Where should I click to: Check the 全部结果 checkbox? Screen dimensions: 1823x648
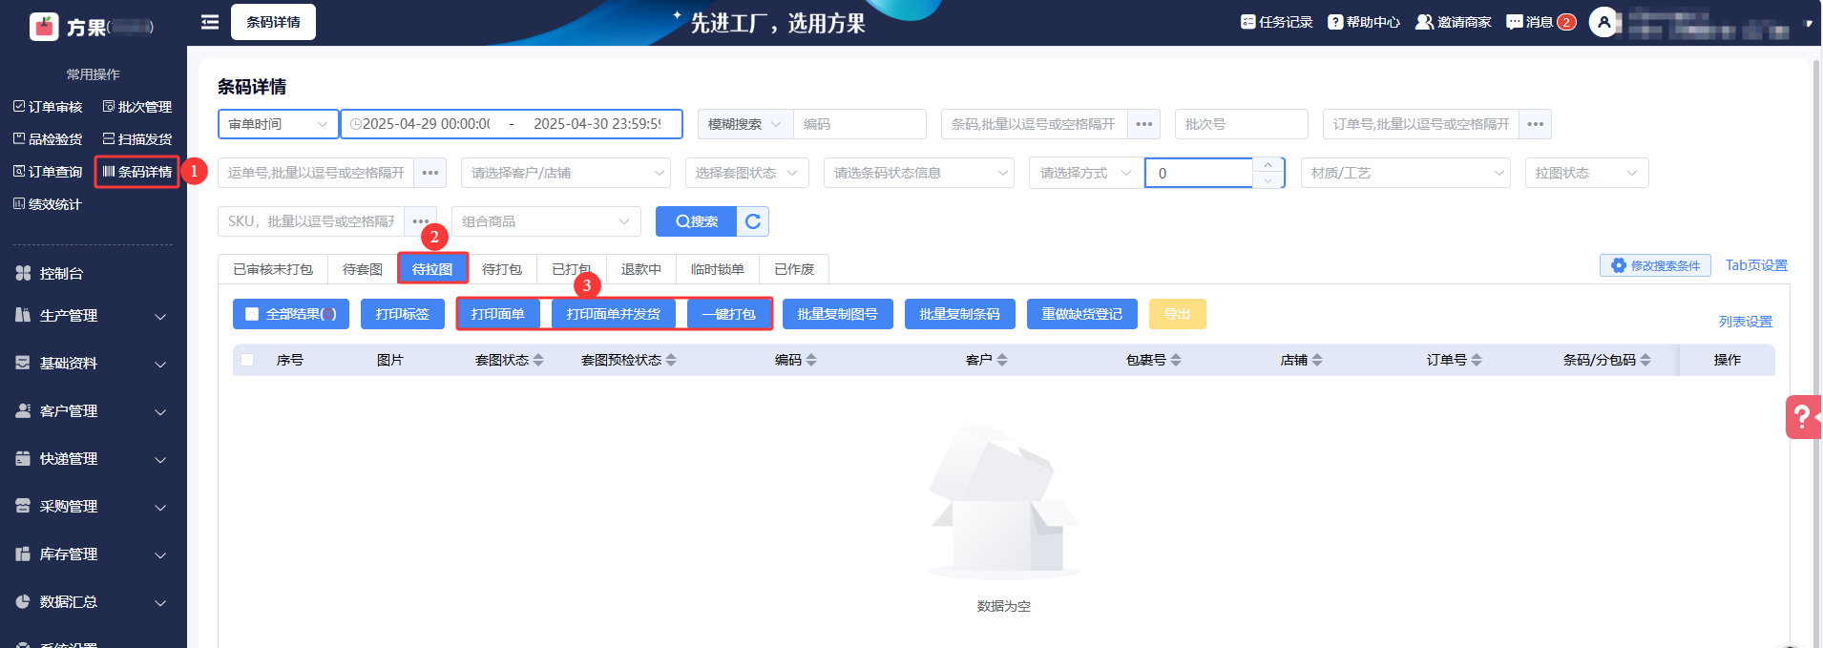[x=252, y=314]
